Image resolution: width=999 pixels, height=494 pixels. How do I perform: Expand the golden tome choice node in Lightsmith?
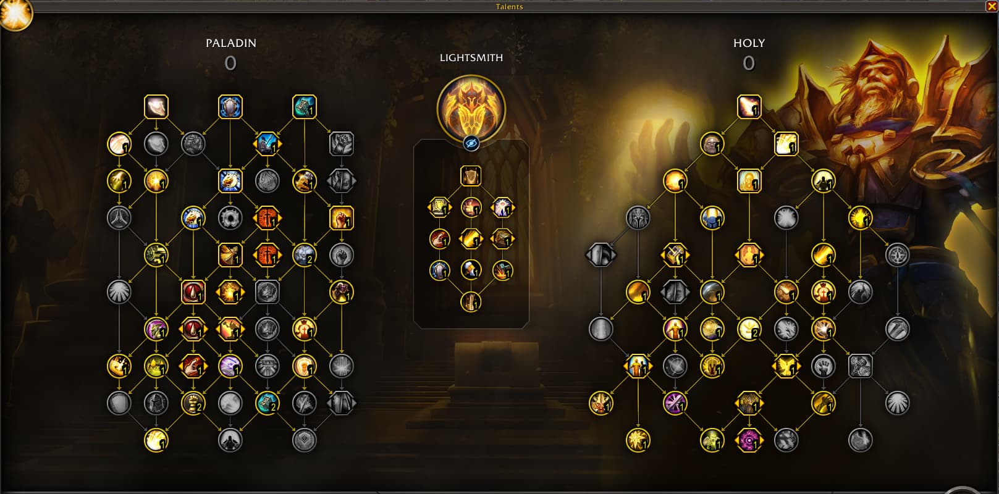(439, 207)
